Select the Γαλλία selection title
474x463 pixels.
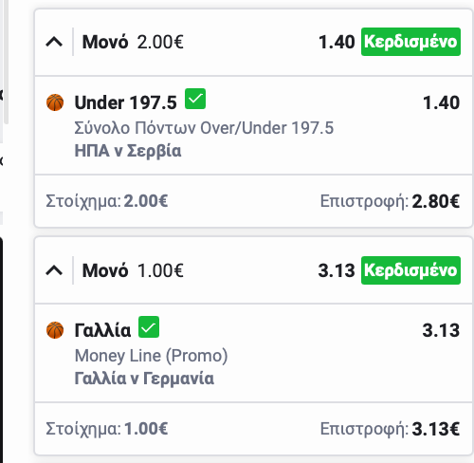point(102,330)
